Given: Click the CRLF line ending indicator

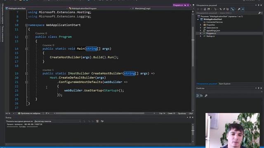Looking at the screenshot, I should [x=191, y=113].
